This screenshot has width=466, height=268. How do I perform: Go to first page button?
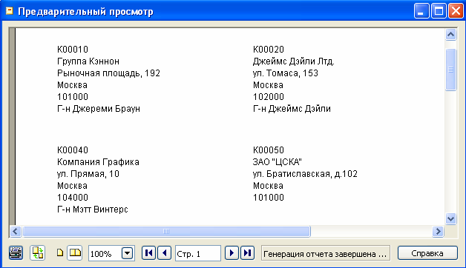(148, 253)
